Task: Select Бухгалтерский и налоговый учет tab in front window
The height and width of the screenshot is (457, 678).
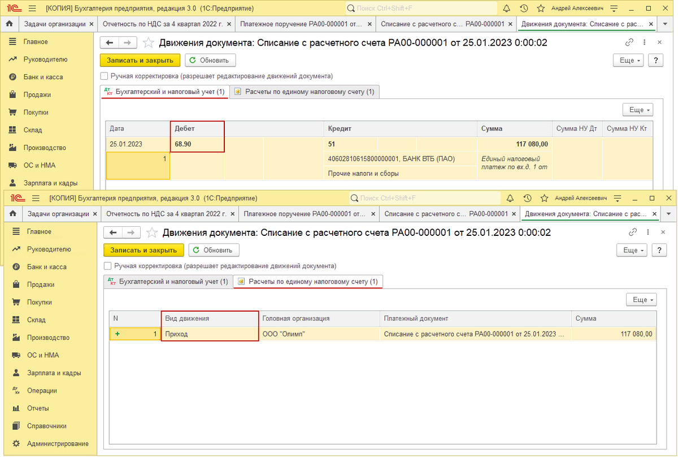Action: pyautogui.click(x=168, y=281)
